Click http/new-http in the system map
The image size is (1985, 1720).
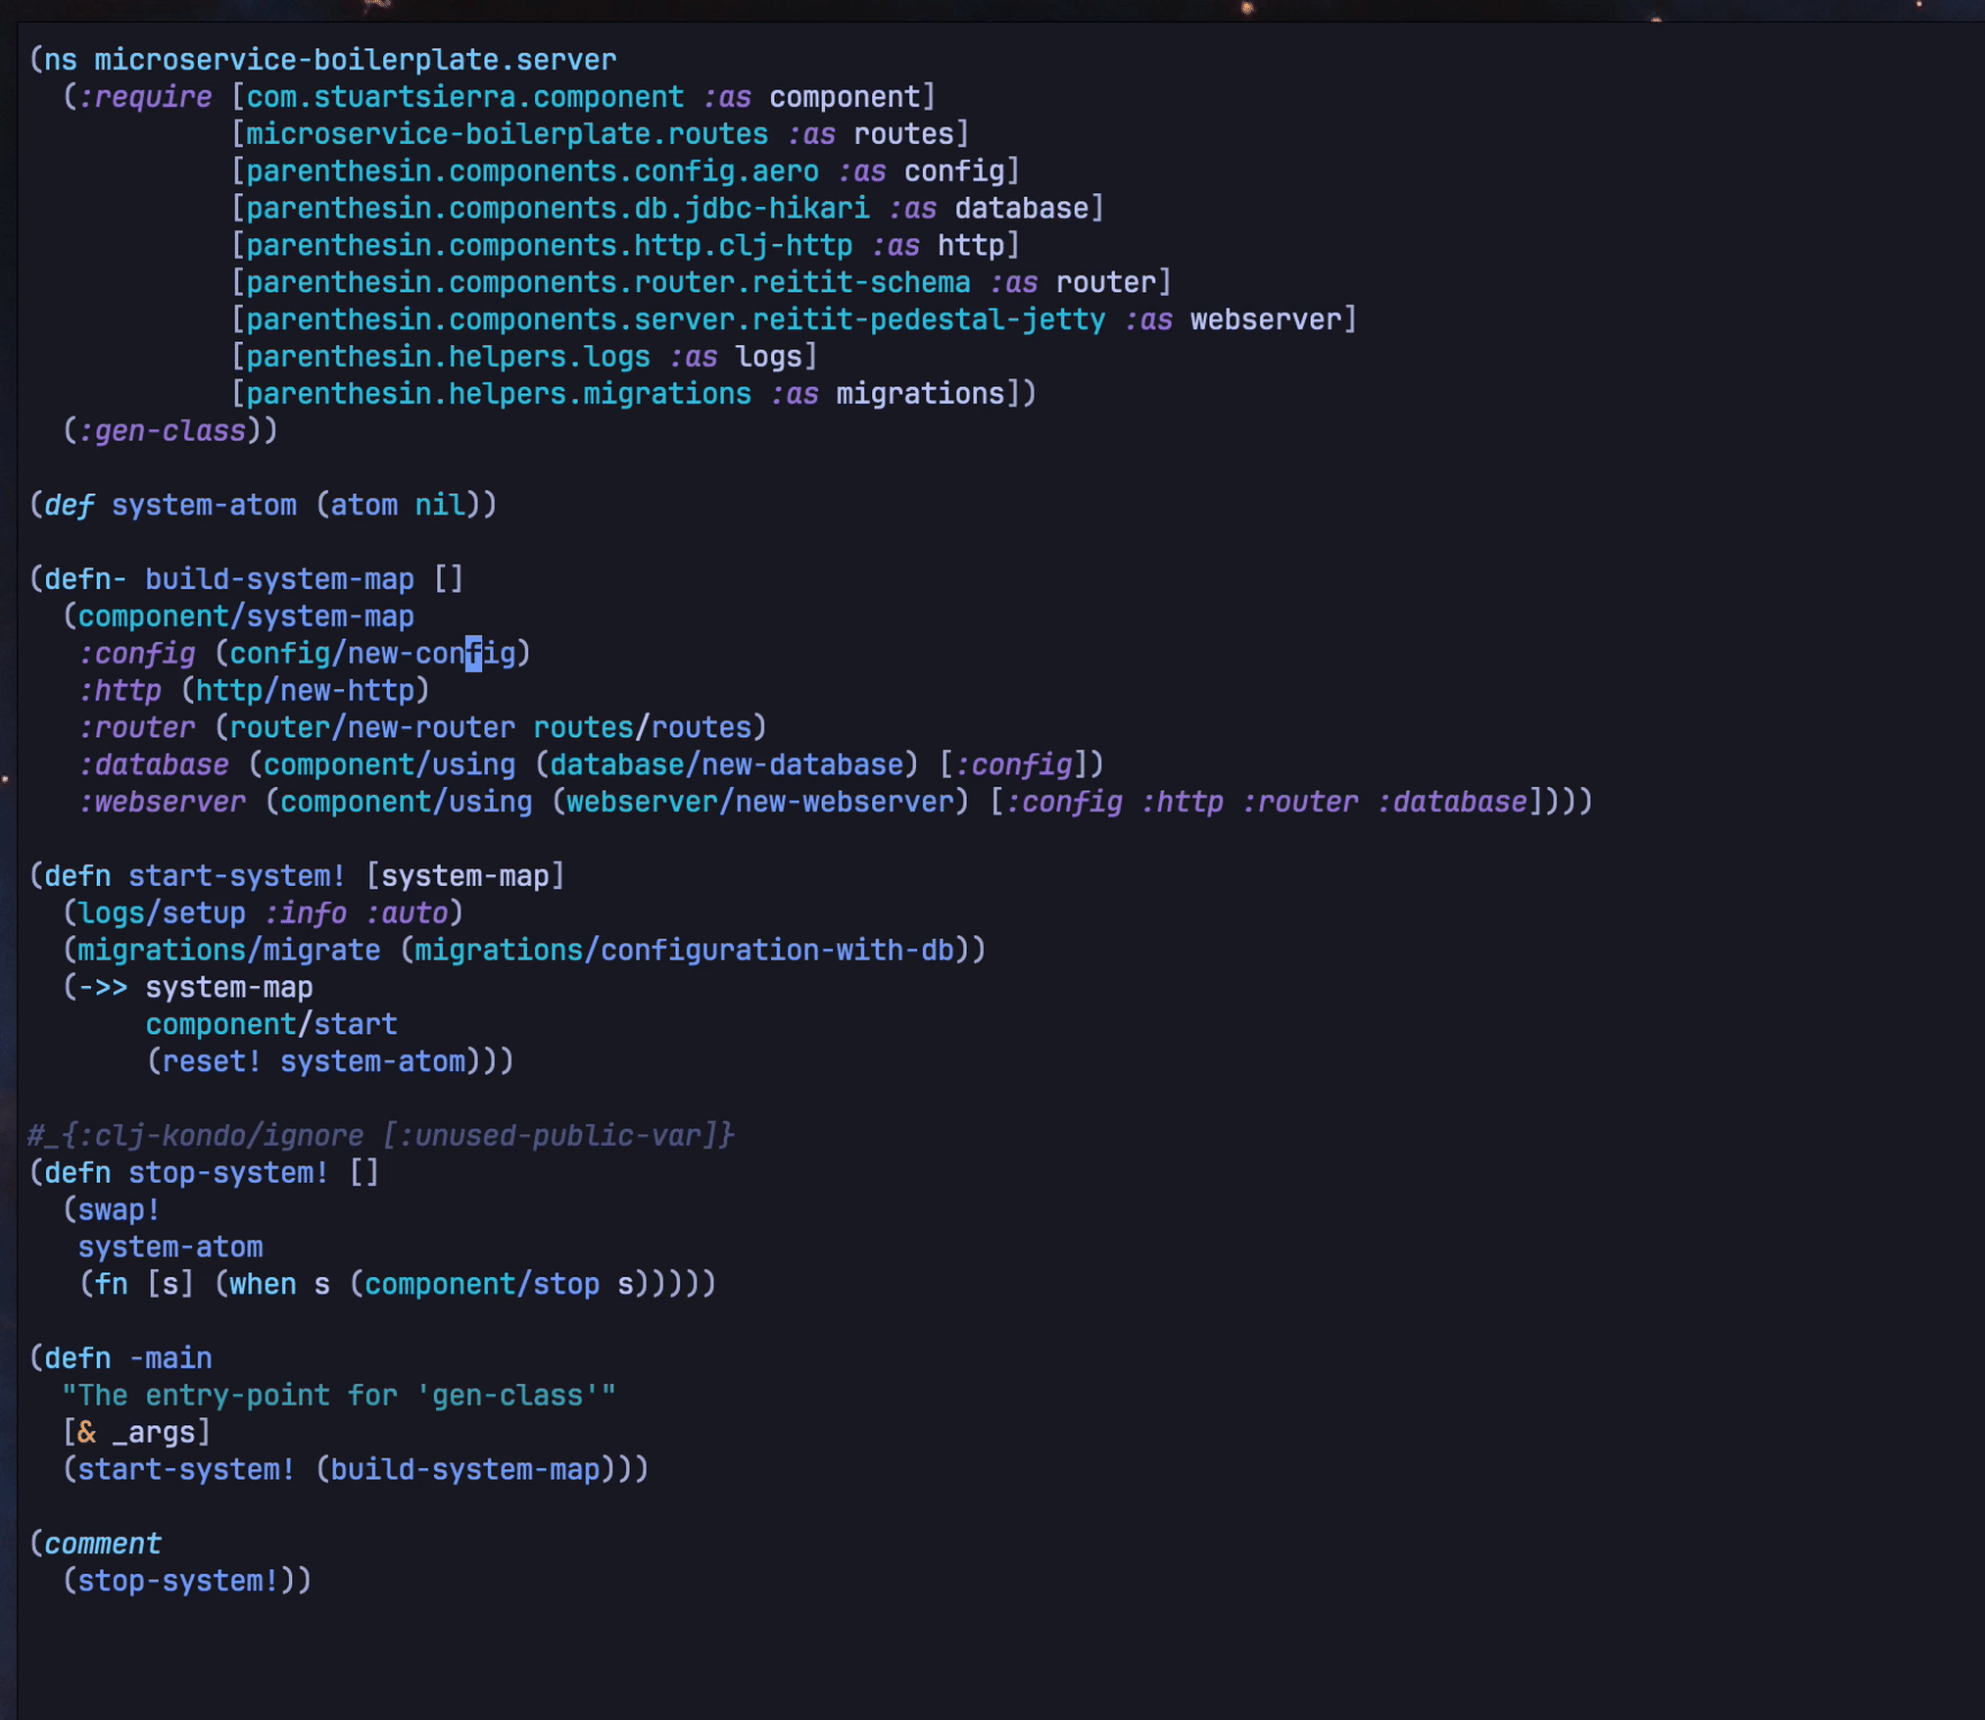[305, 691]
